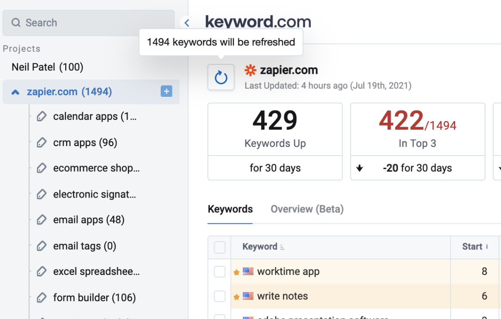The height and width of the screenshot is (319, 501).
Task: Click the down arrow in the Top 3 card
Action: pyautogui.click(x=360, y=168)
